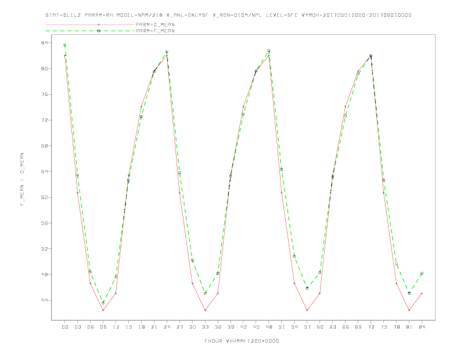Click forecast hour 54 on the horizontal axis
The height and width of the screenshot is (356, 460).
294,327
